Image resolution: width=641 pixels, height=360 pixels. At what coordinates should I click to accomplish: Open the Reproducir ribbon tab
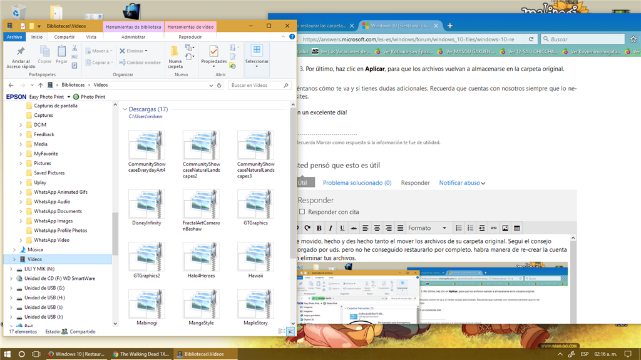(x=190, y=37)
